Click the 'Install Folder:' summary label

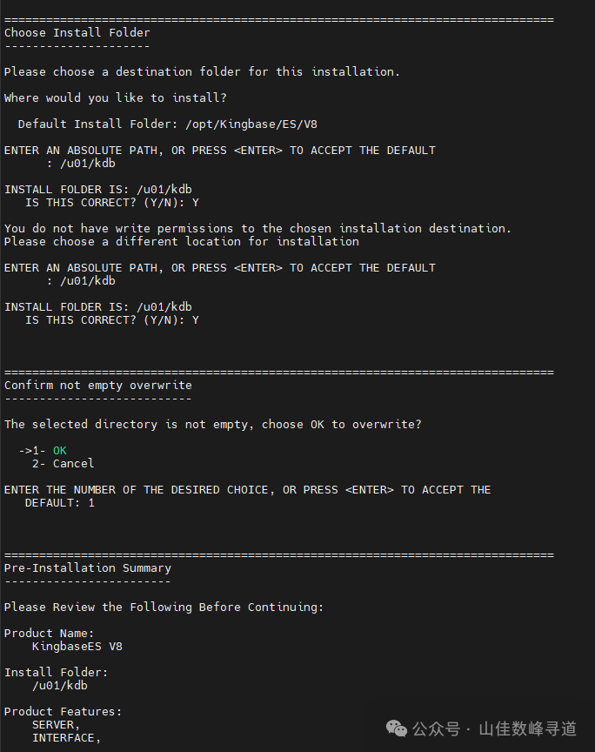[56, 673]
